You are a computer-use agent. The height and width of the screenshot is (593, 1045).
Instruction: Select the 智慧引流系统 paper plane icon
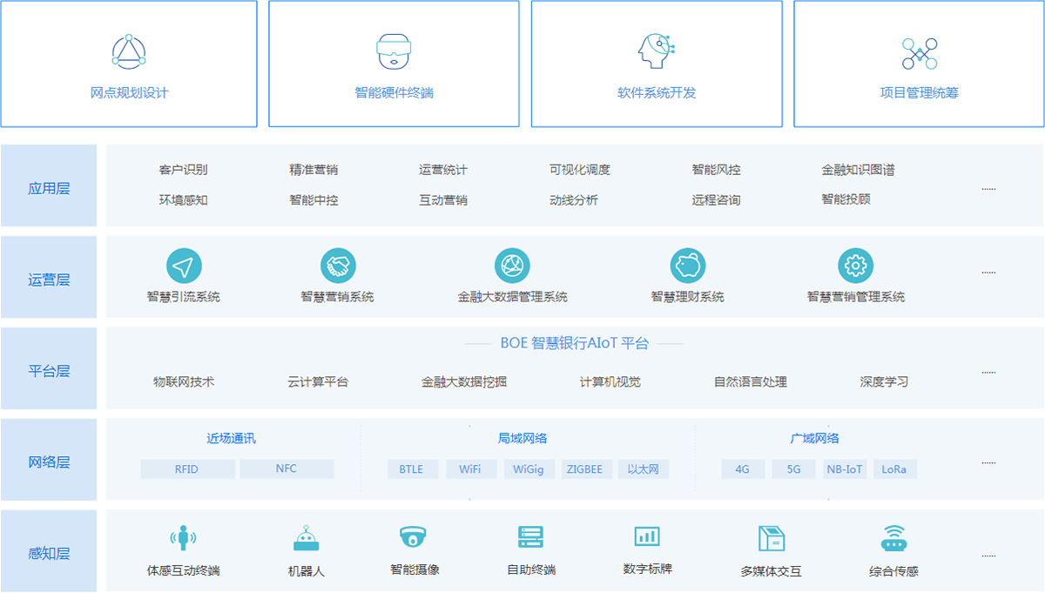coord(184,266)
